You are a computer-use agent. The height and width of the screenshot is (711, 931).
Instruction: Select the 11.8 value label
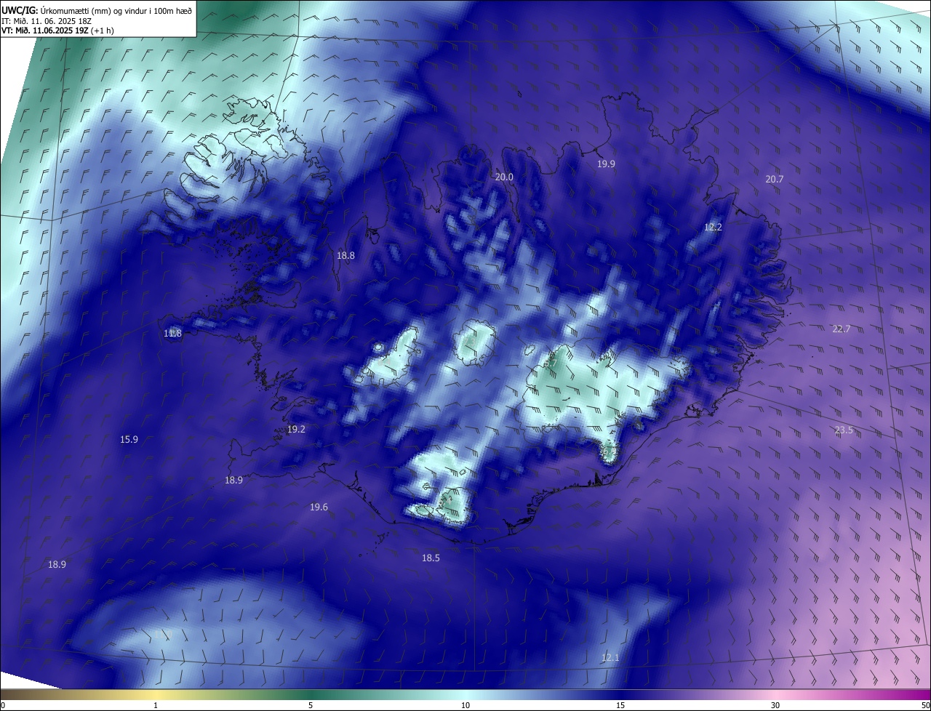pos(172,334)
